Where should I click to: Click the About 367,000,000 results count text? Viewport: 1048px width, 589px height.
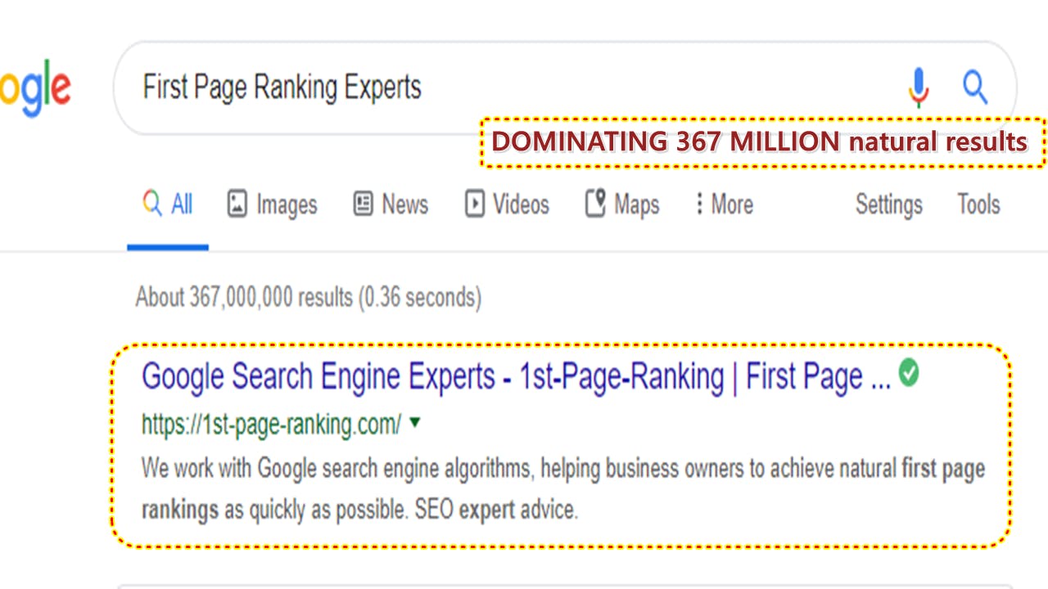click(x=308, y=296)
